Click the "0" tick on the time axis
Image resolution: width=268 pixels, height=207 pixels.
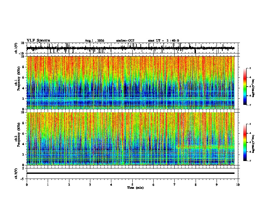pyautogui.click(x=27, y=185)
